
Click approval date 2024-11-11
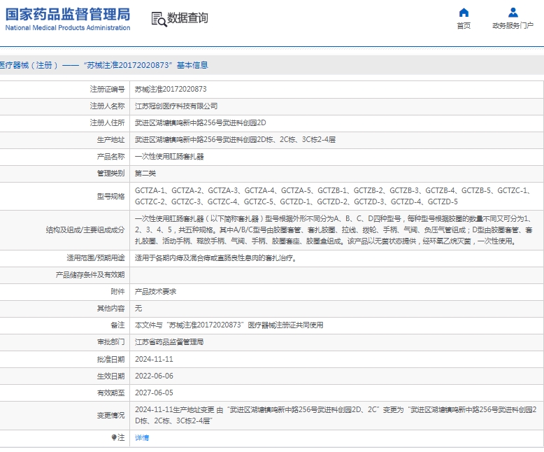point(154,360)
